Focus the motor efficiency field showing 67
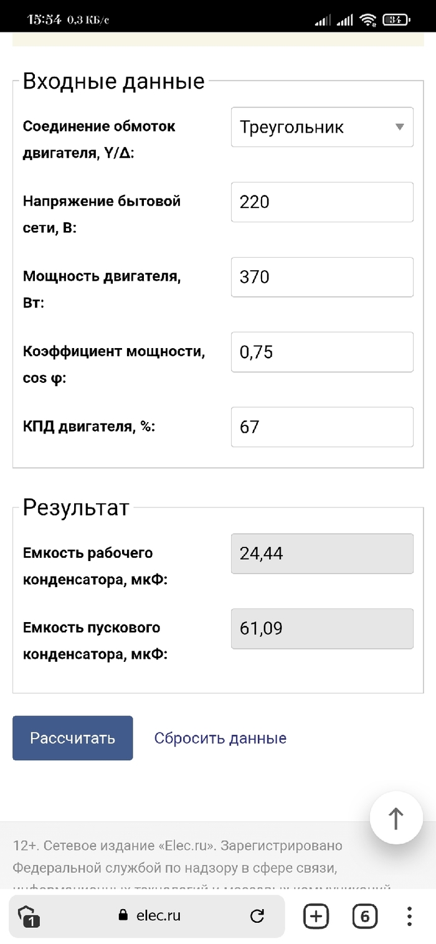The image size is (436, 944). 322,427
